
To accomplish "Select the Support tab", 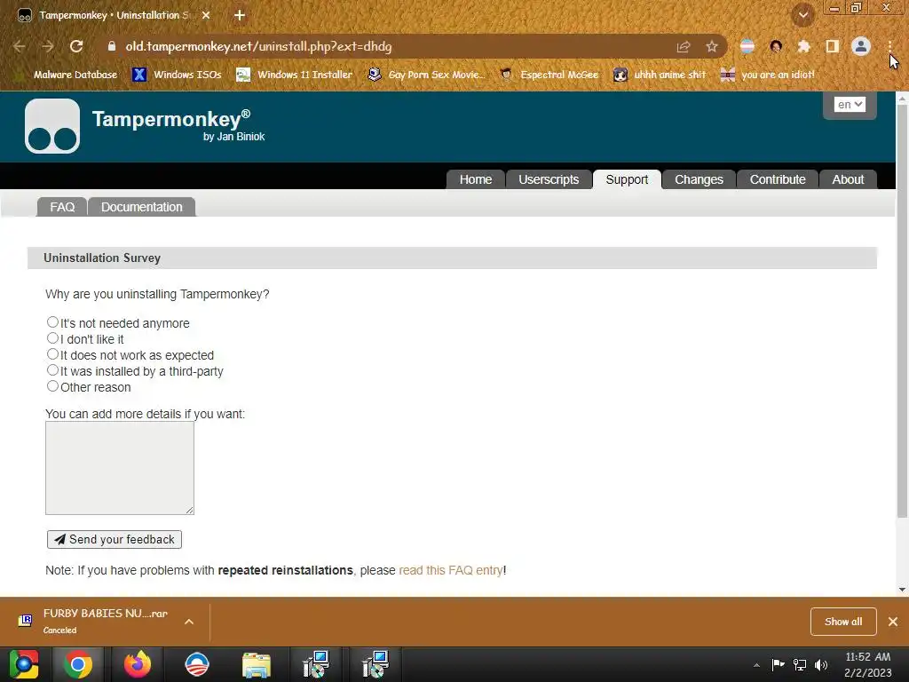I will pos(627,179).
